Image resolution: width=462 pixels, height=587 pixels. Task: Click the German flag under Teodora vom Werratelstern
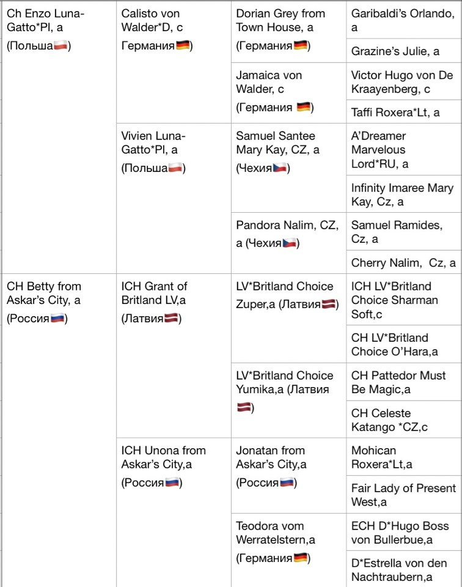pos(301,558)
